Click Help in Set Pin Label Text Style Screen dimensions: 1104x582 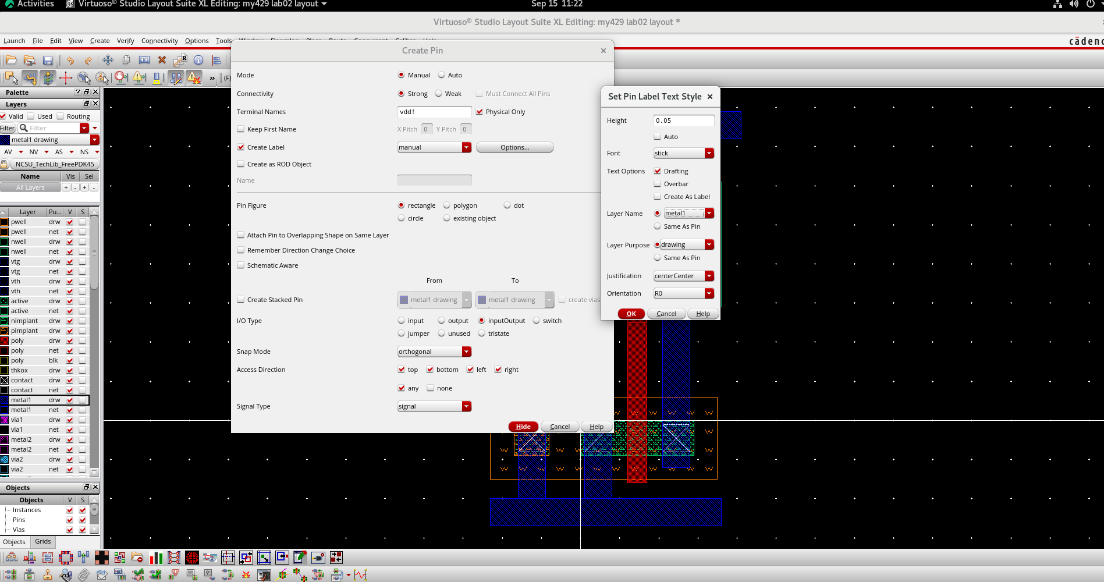(x=703, y=314)
